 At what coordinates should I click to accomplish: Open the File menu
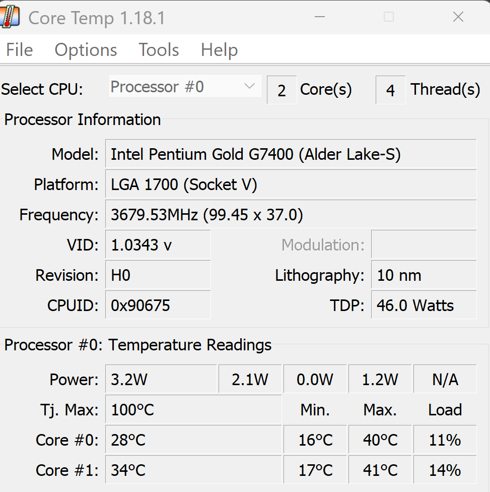[20, 50]
